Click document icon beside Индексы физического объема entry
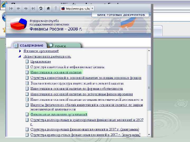 [27, 105]
